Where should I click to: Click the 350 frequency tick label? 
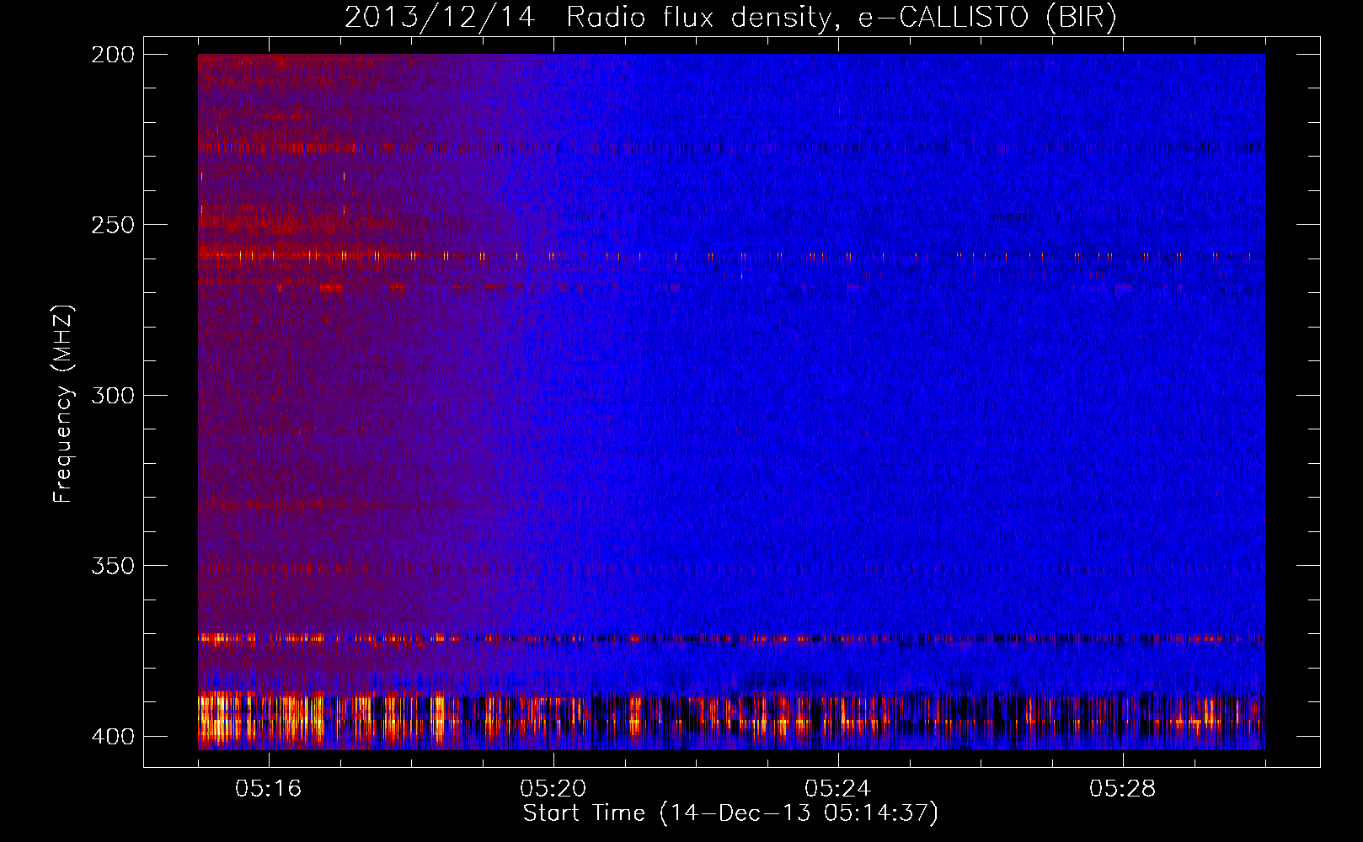tap(112, 566)
